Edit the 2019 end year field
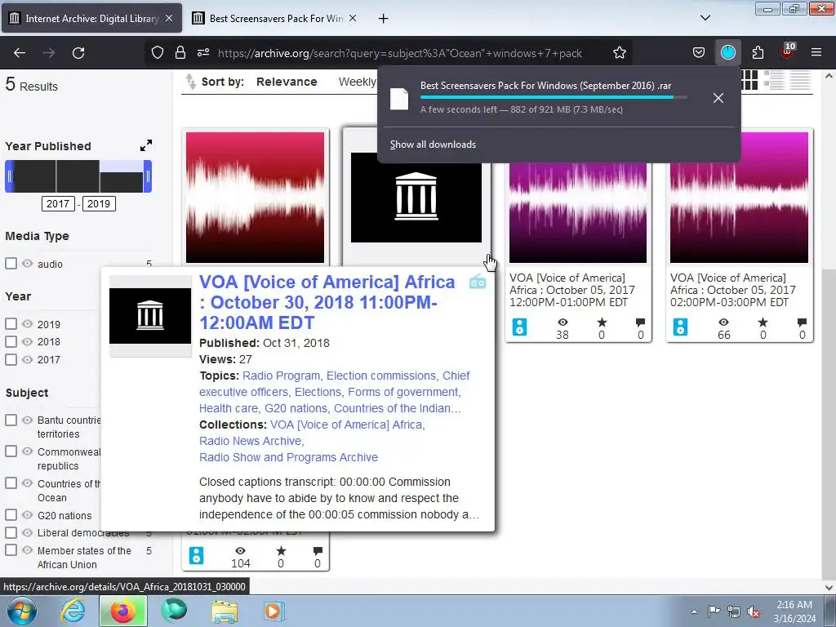This screenshot has width=836, height=627. coord(99,203)
